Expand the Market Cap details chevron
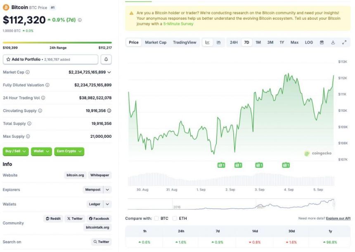This screenshot has height=252, width=355. (109, 72)
